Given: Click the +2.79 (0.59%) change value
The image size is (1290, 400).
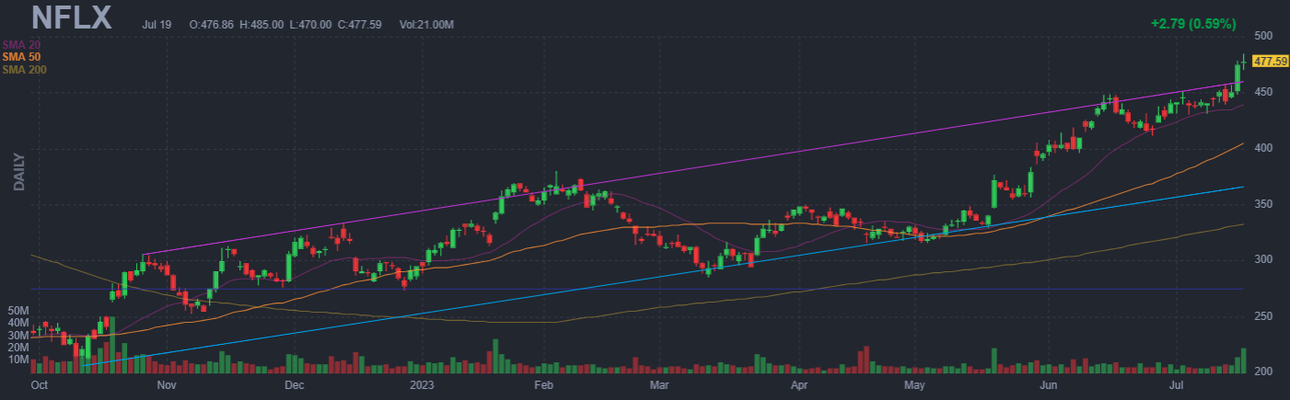Looking at the screenshot, I should tap(1192, 24).
